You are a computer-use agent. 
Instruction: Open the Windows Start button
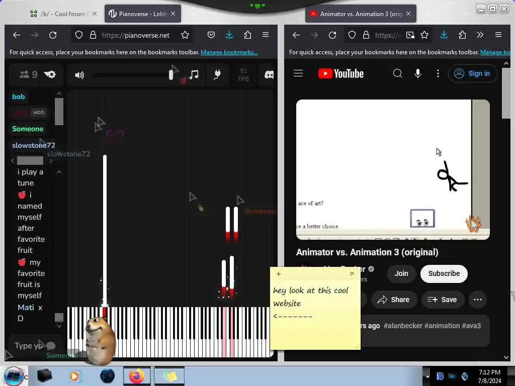[x=14, y=376]
